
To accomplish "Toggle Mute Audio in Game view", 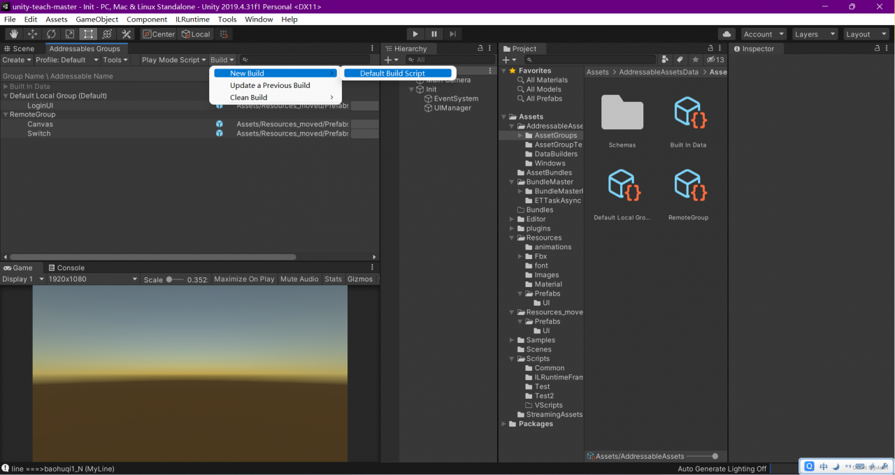I will click(299, 279).
